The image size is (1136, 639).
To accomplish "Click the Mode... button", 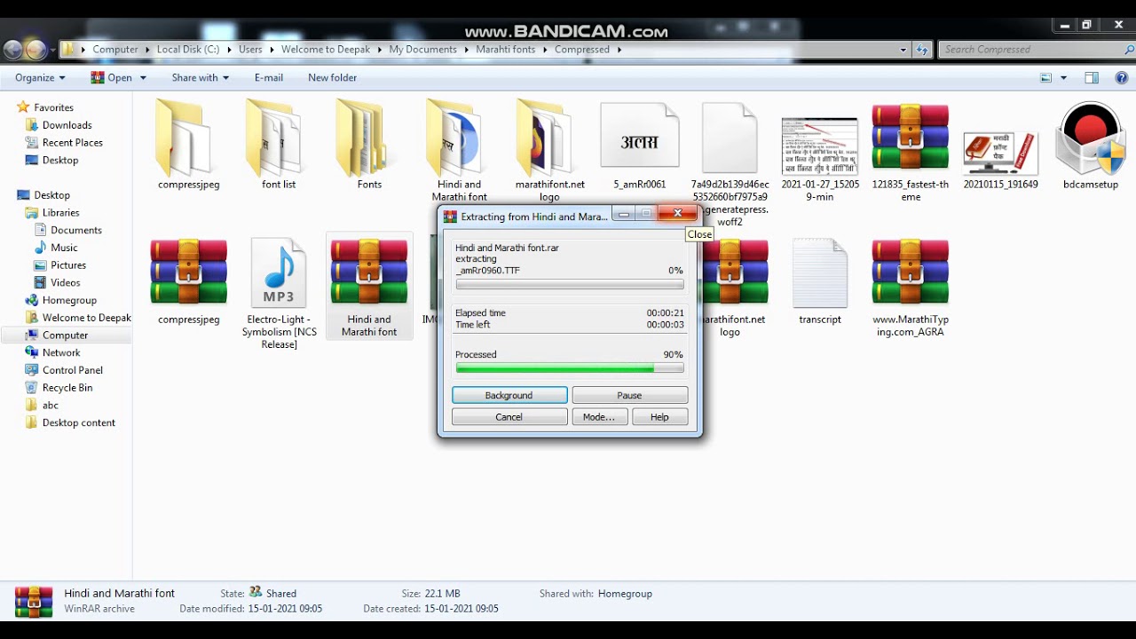I will (x=599, y=417).
